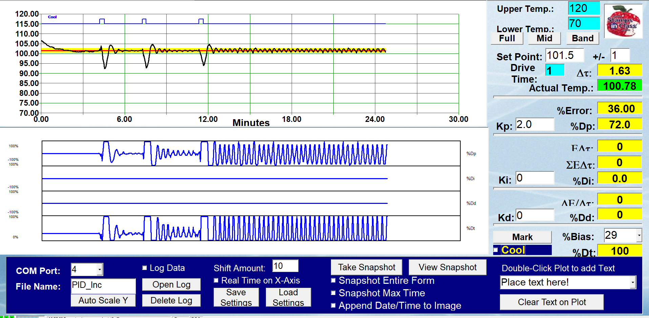Click the Actual Temp value 100.78
649x318 pixels.
click(620, 86)
